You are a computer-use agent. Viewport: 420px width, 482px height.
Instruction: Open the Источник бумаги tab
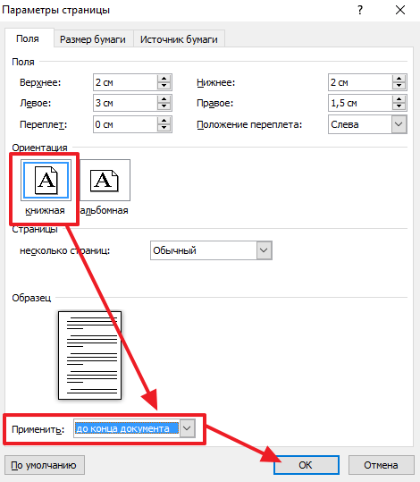[x=179, y=39]
